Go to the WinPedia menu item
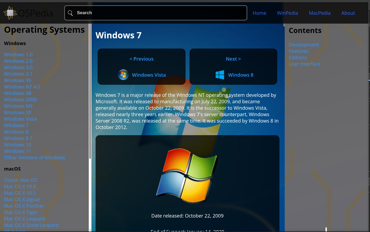The width and height of the screenshot is (370, 232). pyautogui.click(x=287, y=13)
